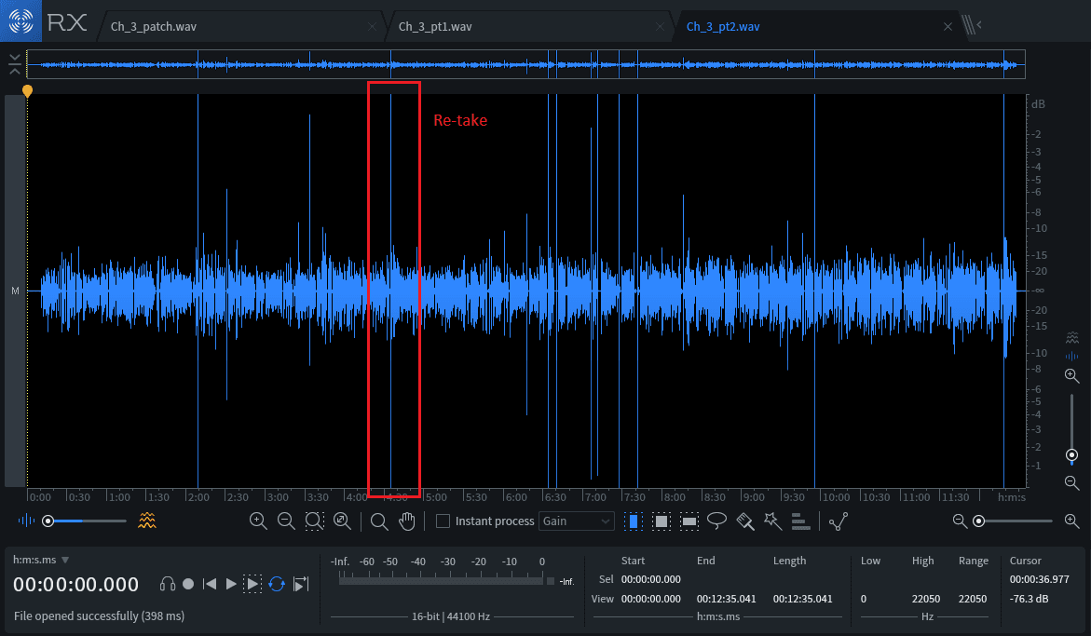Image resolution: width=1091 pixels, height=636 pixels.
Task: Click the Harmonic selection tool icon
Action: (x=801, y=521)
